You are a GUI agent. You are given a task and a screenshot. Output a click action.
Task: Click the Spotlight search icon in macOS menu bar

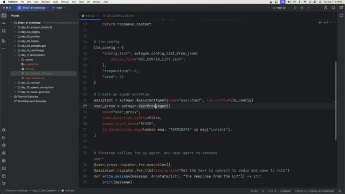(310, 2)
